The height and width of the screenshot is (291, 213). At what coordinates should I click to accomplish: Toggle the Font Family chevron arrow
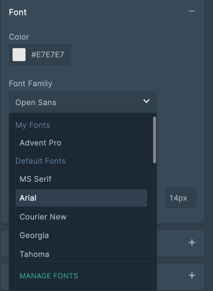tap(146, 101)
